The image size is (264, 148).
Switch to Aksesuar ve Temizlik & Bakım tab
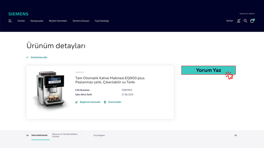point(65,135)
